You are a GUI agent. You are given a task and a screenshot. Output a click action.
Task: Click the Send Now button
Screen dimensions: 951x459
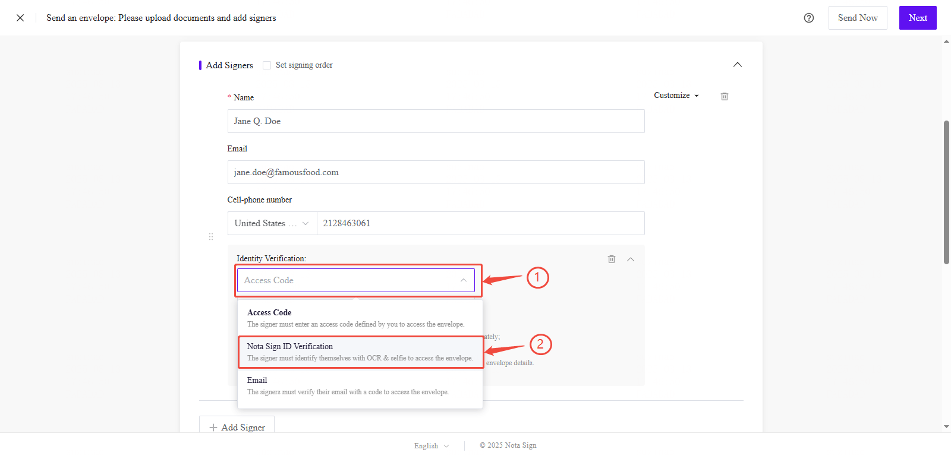pos(857,18)
